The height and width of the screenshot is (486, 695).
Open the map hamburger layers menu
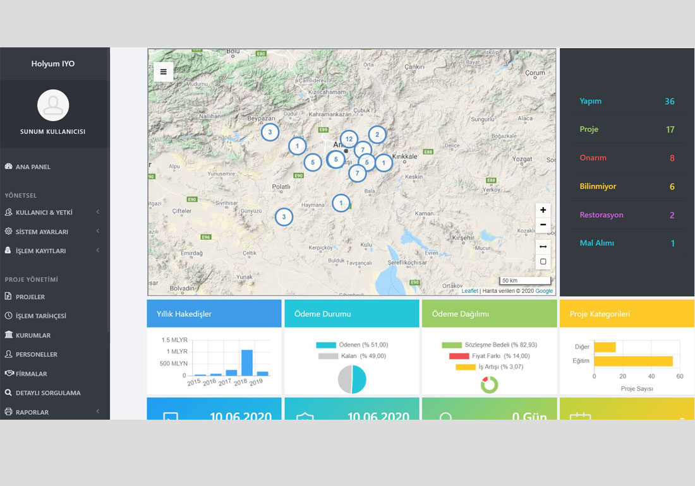click(x=164, y=72)
